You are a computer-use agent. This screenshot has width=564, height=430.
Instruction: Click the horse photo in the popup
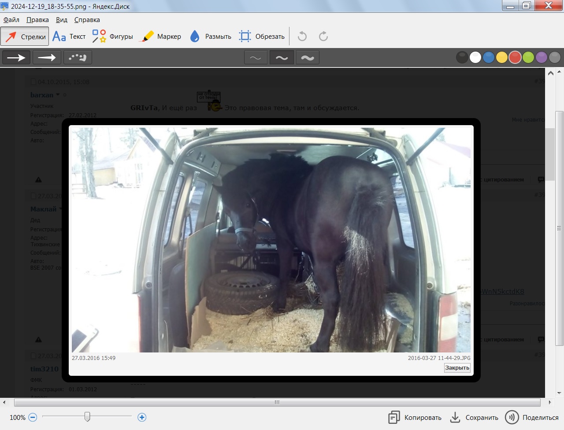click(271, 240)
